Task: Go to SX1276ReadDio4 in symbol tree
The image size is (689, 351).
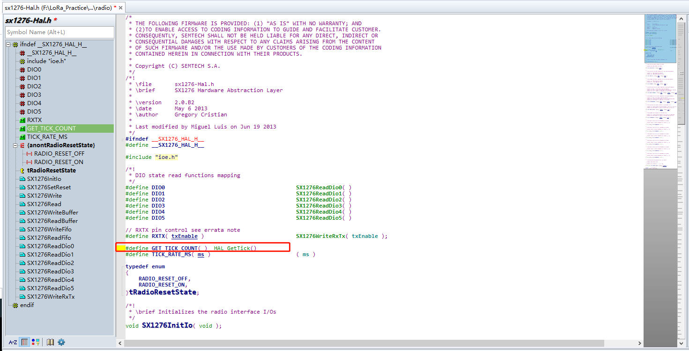Action: click(x=50, y=280)
